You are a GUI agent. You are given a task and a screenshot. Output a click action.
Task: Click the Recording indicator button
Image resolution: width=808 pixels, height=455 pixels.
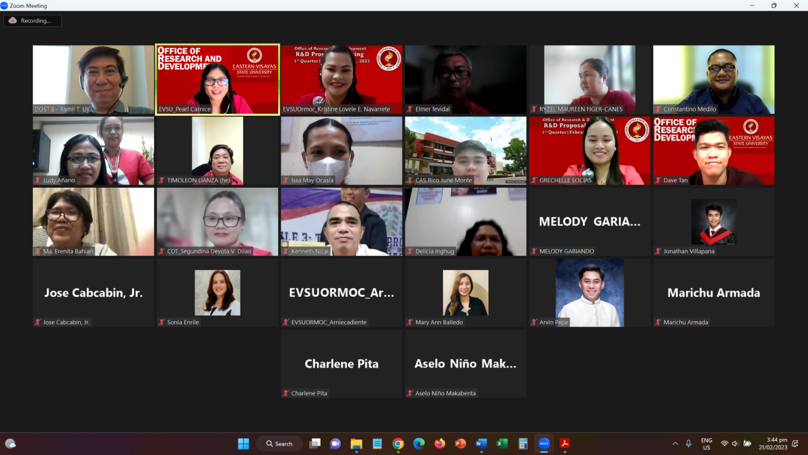click(32, 21)
